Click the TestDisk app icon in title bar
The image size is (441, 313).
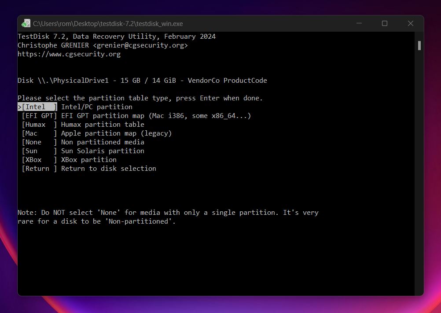pos(26,23)
